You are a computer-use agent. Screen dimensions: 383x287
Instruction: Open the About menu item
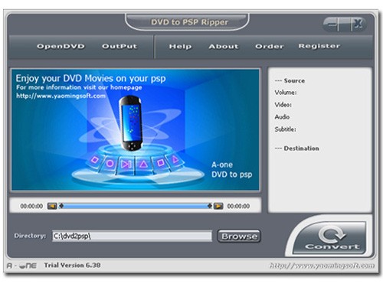pyautogui.click(x=224, y=46)
